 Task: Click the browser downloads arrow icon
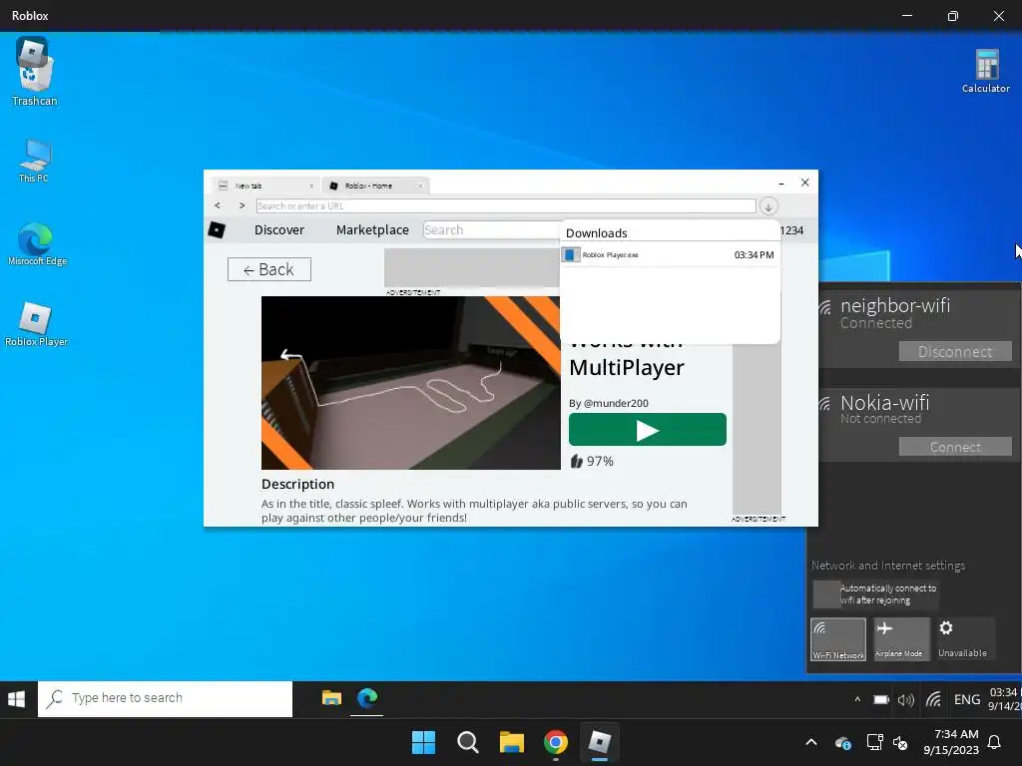768,206
